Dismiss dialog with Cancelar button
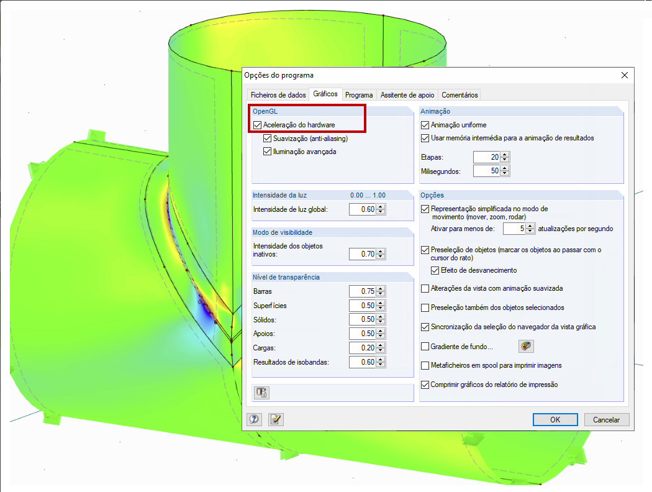 607,419
